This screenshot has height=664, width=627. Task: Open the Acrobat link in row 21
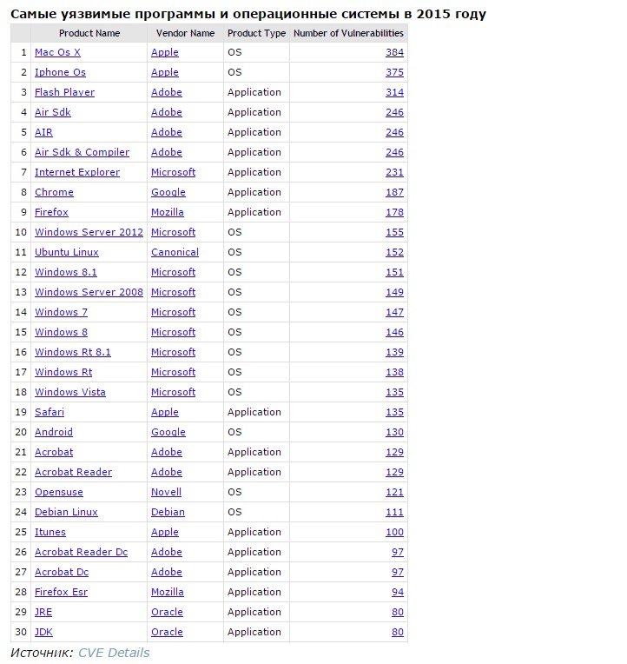click(54, 452)
